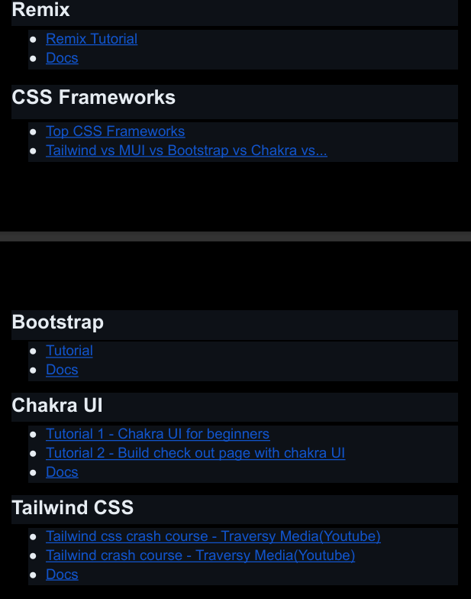Viewport: 471px width, 599px height.
Task: Click the gray horizontal divider bar
Action: pyautogui.click(x=235, y=237)
